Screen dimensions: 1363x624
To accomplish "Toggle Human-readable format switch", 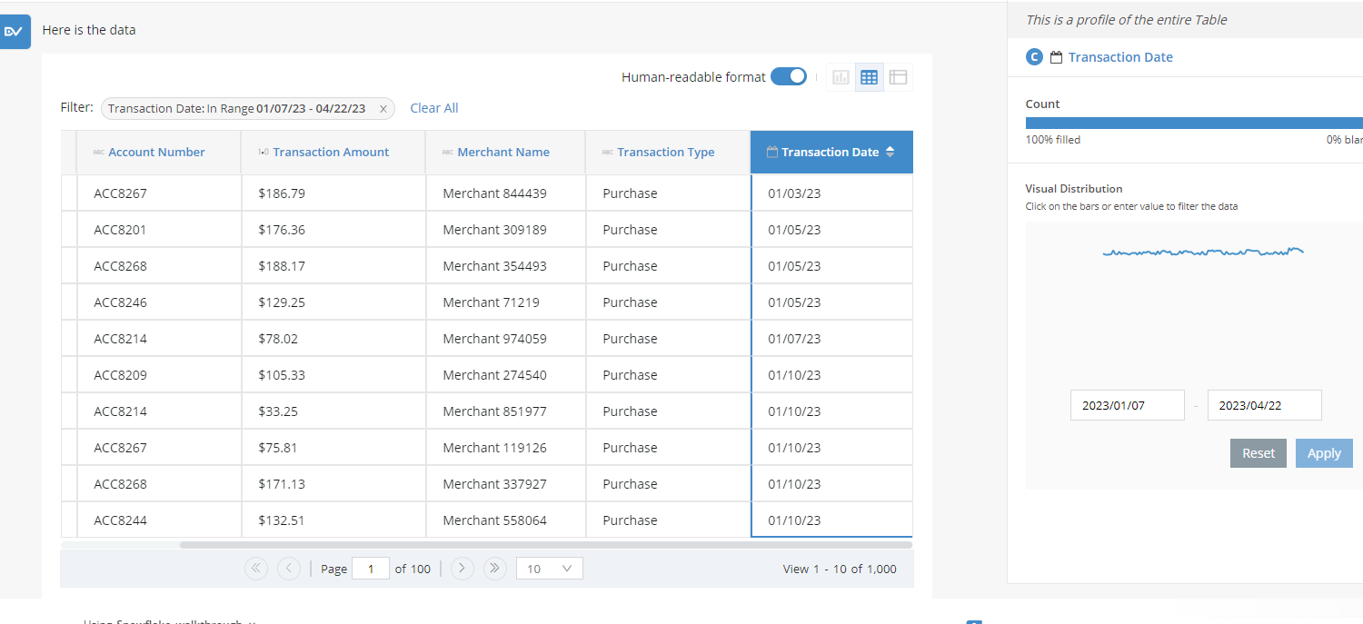I will click(x=789, y=77).
